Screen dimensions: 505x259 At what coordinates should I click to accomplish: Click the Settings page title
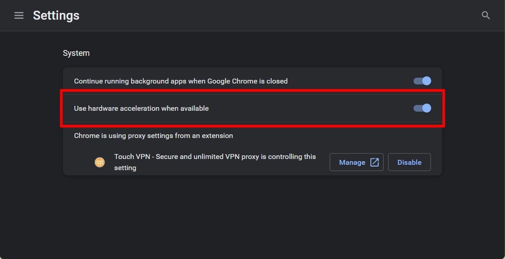coord(56,16)
